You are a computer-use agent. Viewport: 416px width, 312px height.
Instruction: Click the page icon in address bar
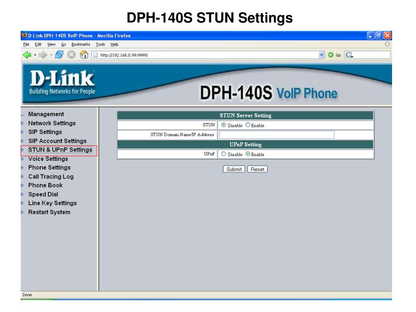pyautogui.click(x=96, y=55)
